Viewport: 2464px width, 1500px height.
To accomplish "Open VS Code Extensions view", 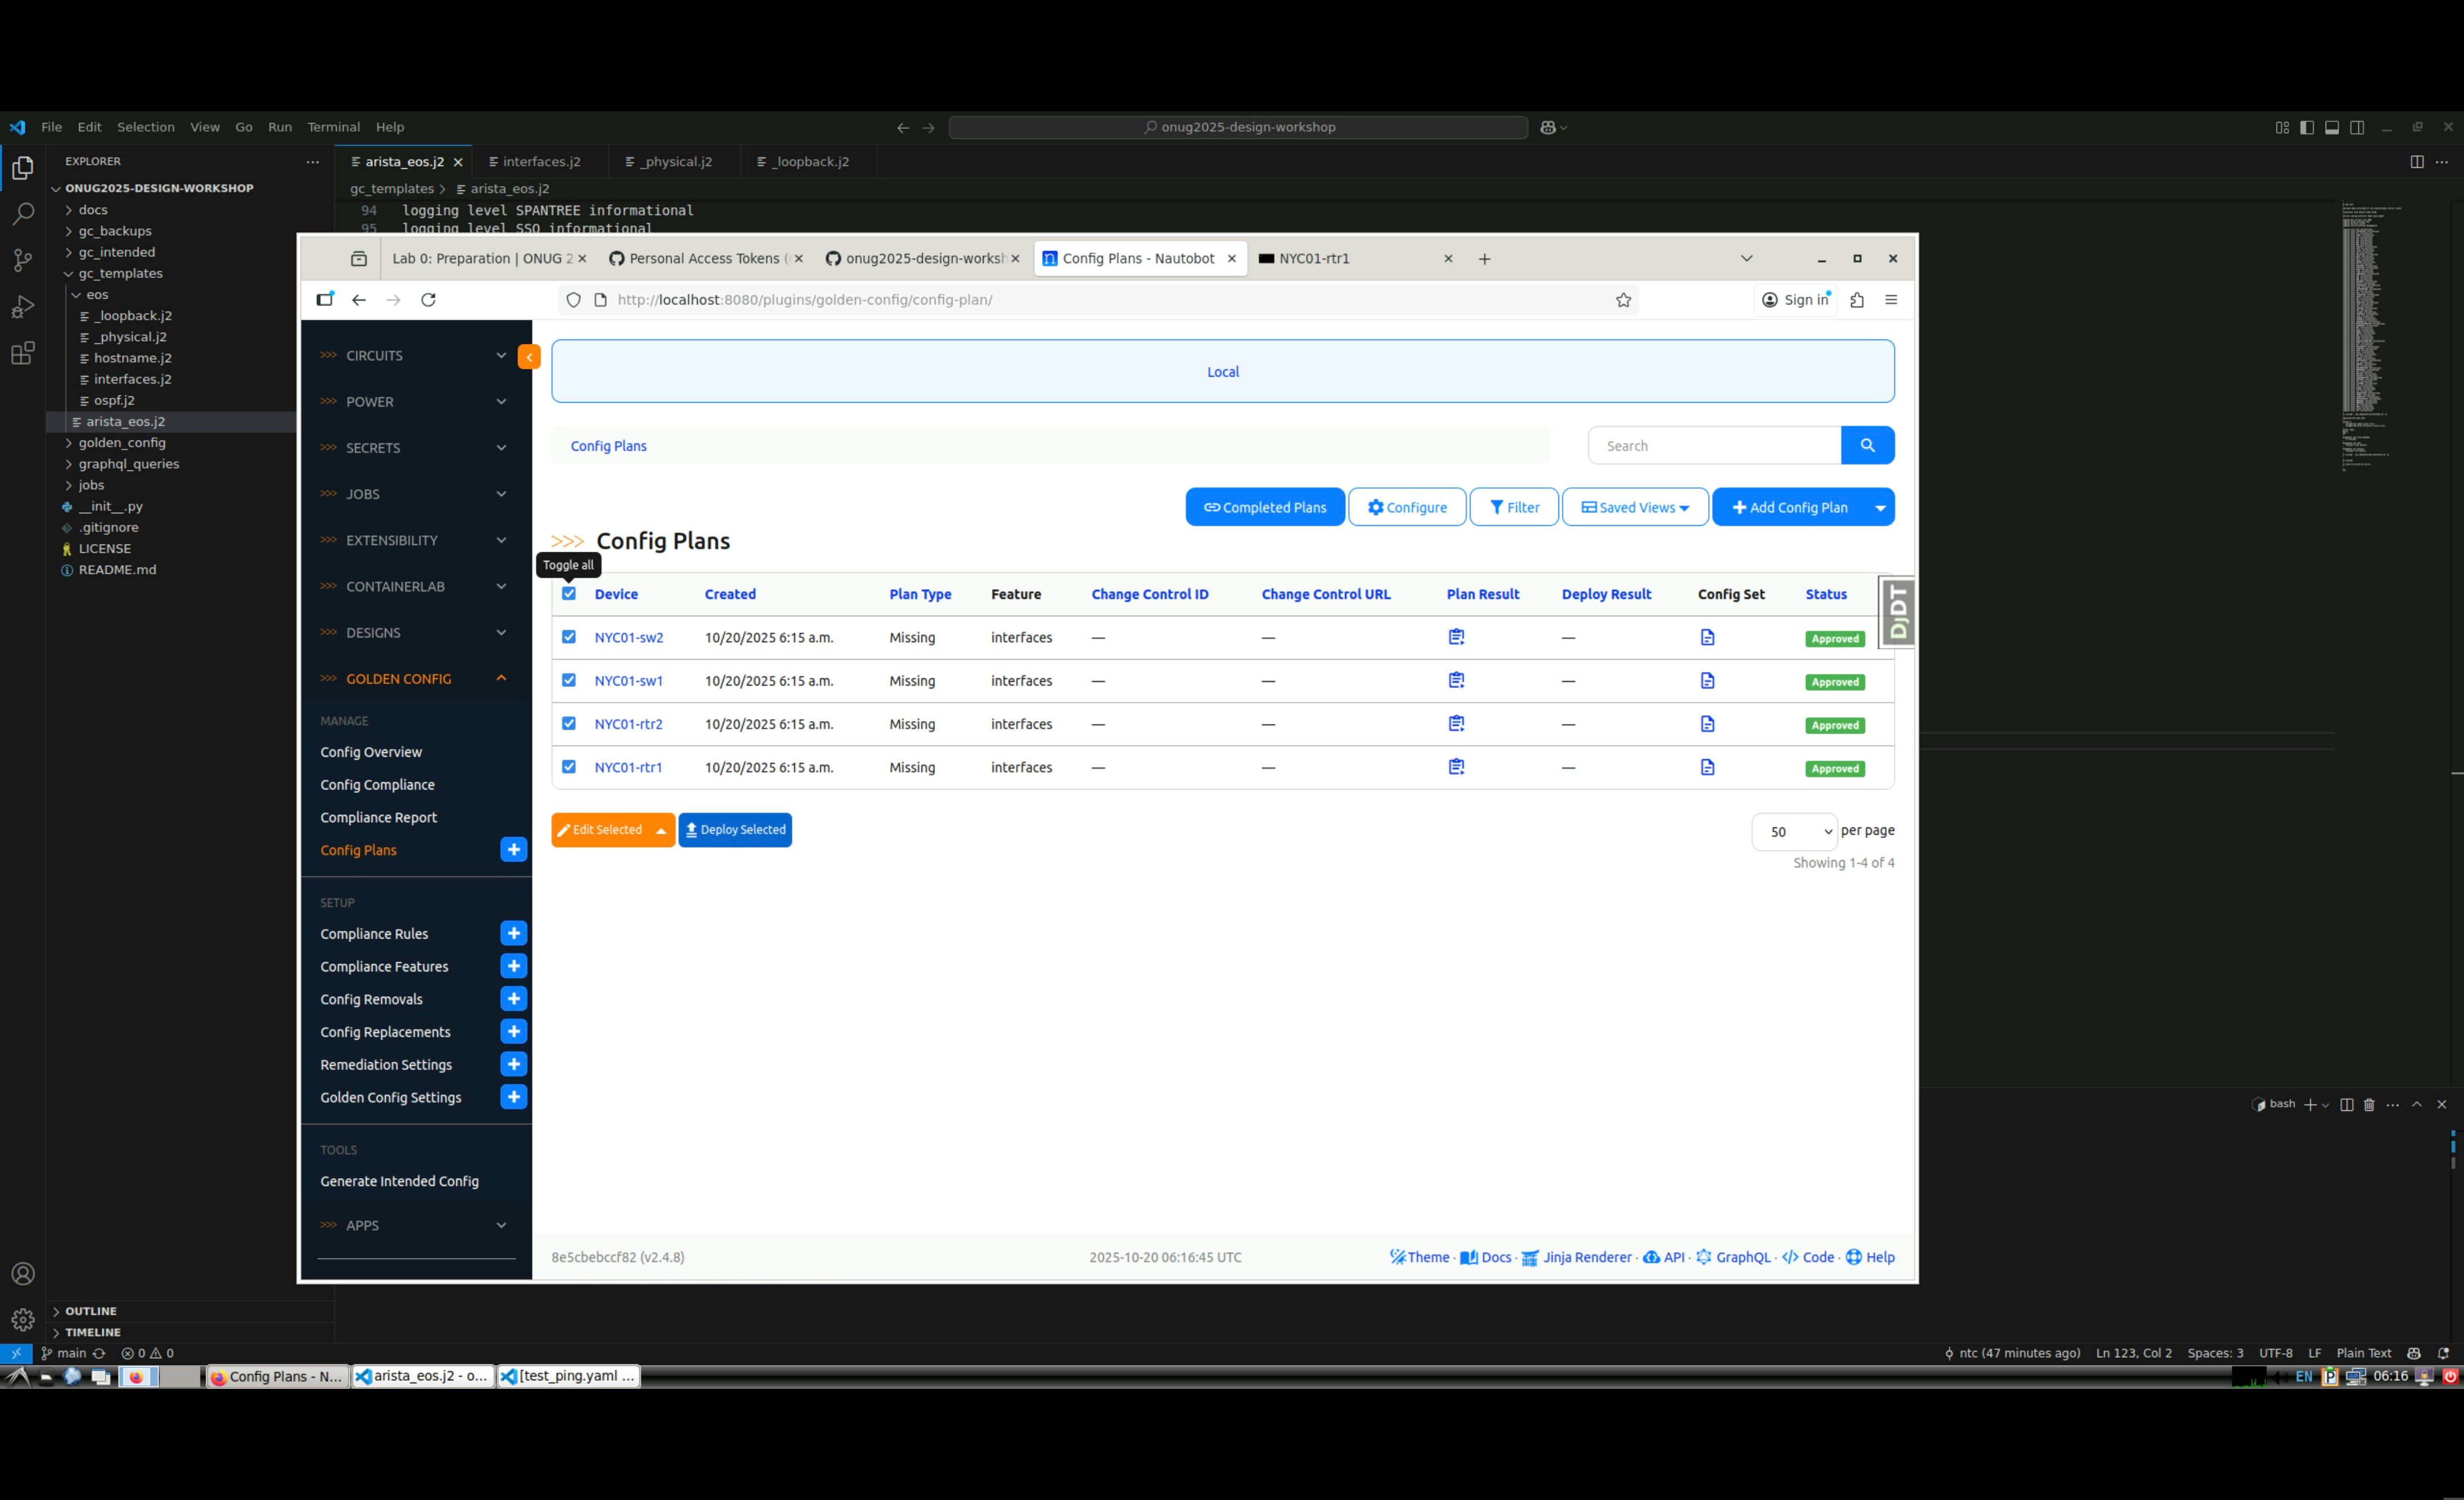I will pyautogui.click(x=22, y=353).
